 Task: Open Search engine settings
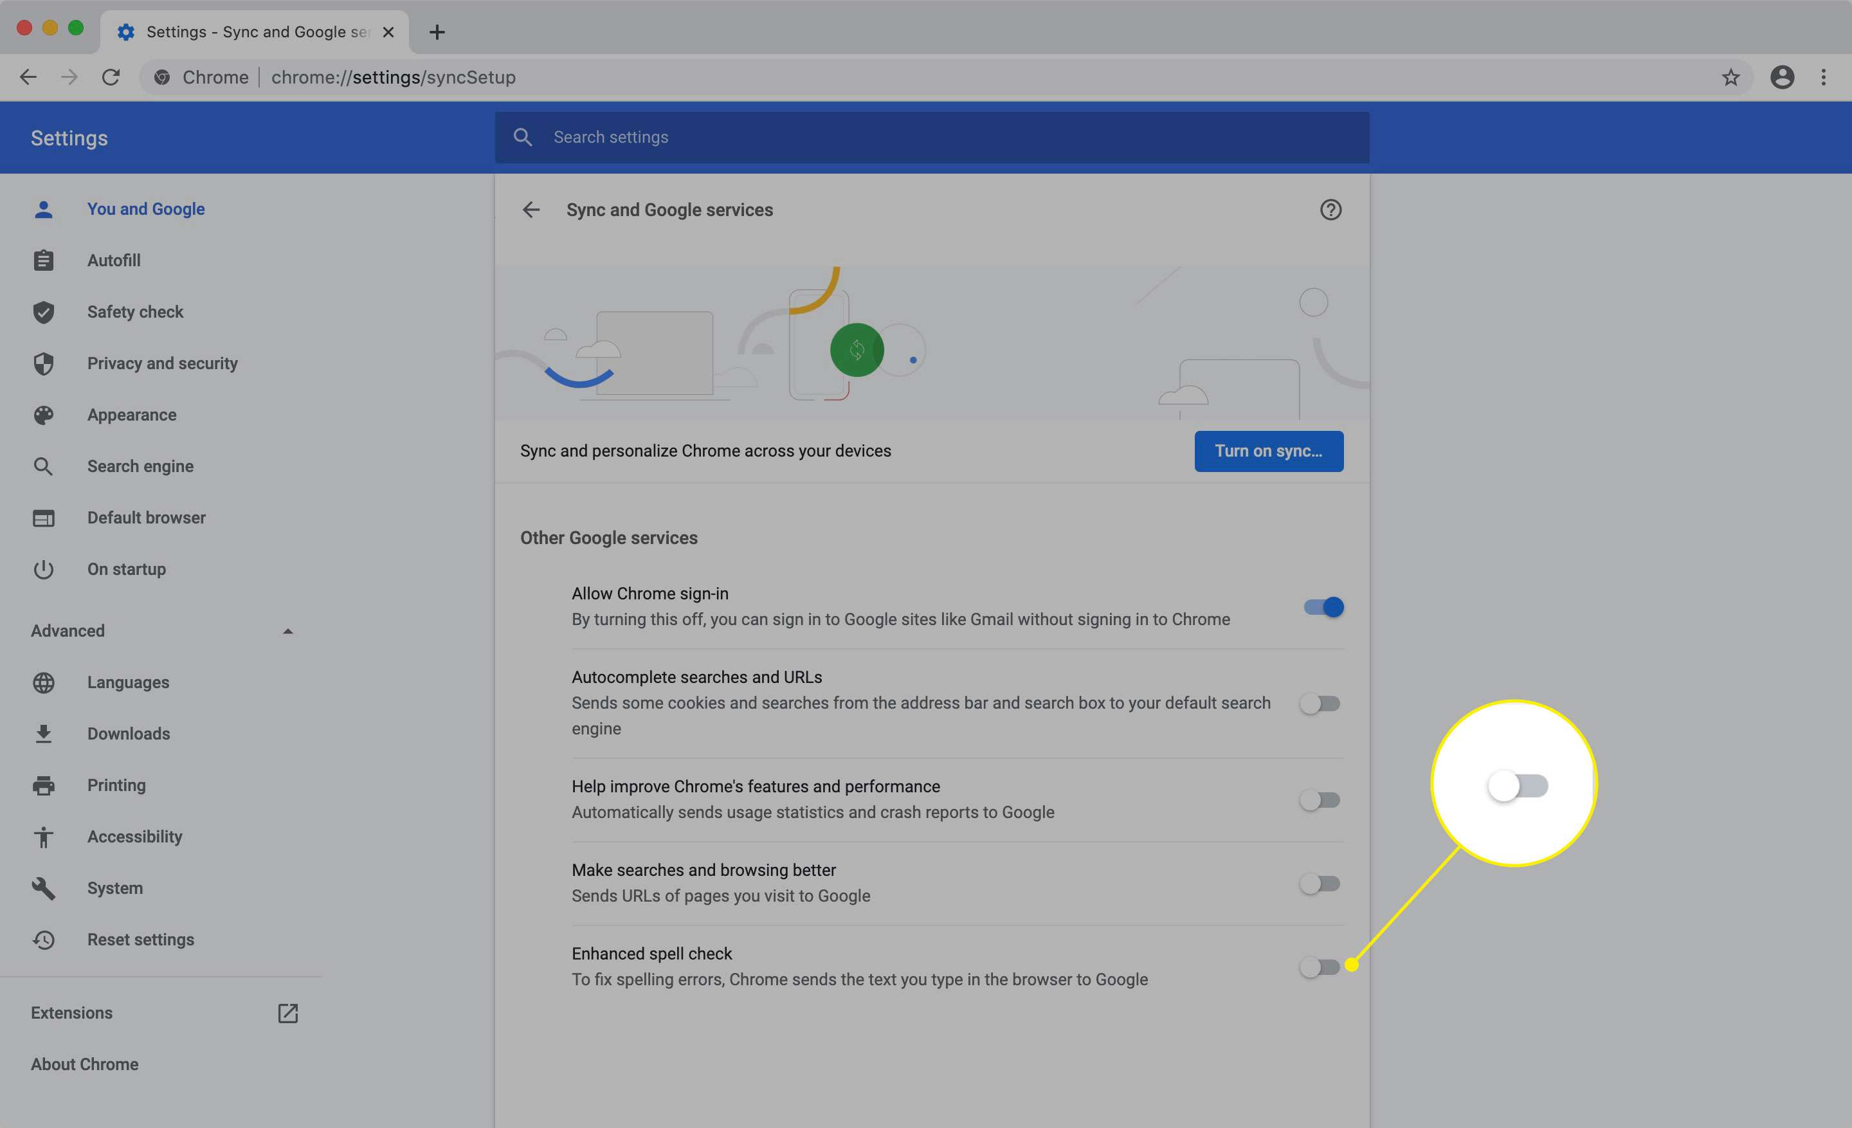tap(141, 466)
